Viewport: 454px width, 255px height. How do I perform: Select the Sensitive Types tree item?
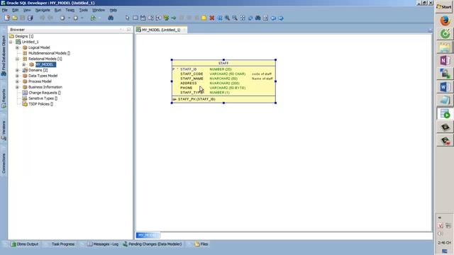point(43,98)
